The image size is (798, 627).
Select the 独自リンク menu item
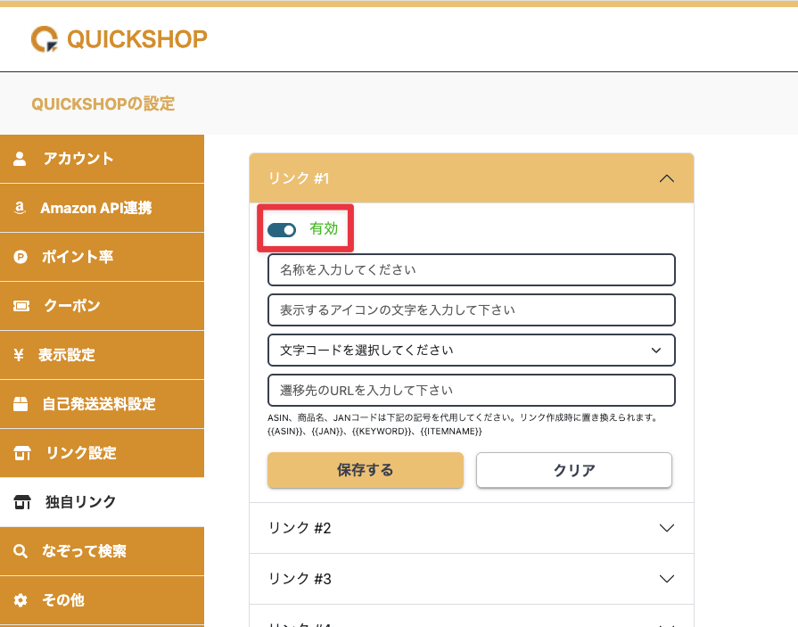(80, 502)
